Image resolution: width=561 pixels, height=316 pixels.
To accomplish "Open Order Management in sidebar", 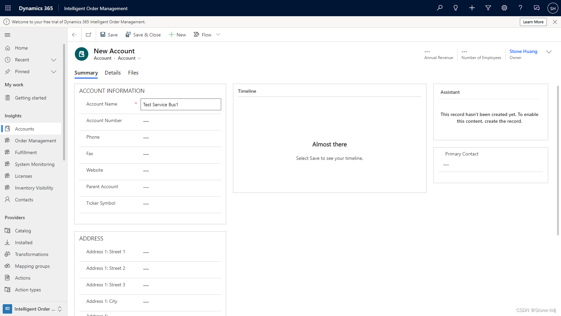I will 31,141.
